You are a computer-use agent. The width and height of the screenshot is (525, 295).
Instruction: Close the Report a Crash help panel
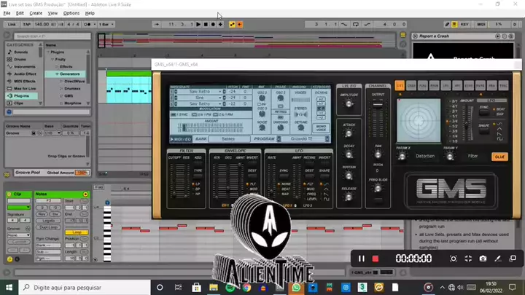415,36
